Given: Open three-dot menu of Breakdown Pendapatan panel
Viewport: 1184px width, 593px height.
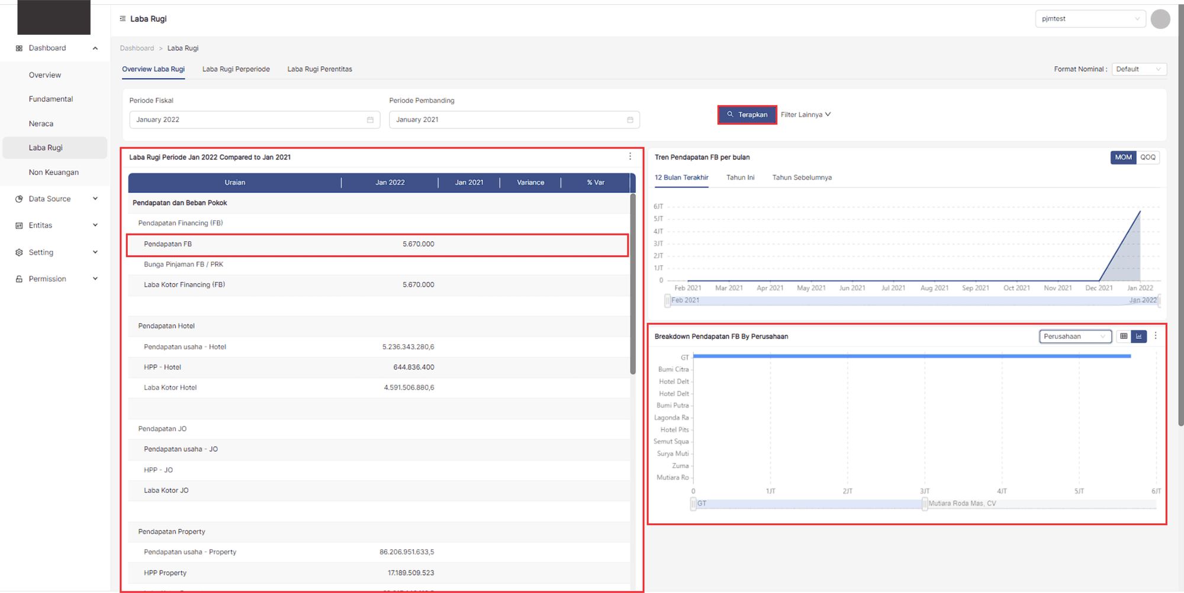Looking at the screenshot, I should (1155, 336).
